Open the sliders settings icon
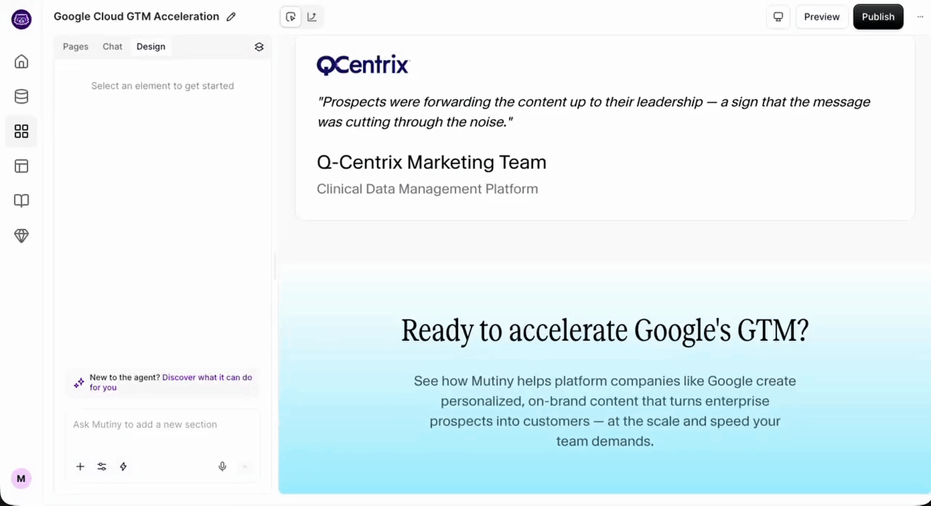 tap(102, 467)
